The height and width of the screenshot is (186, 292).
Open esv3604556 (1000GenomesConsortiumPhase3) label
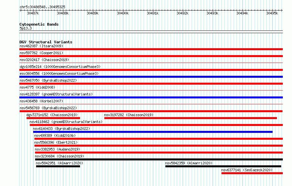(x=59, y=73)
